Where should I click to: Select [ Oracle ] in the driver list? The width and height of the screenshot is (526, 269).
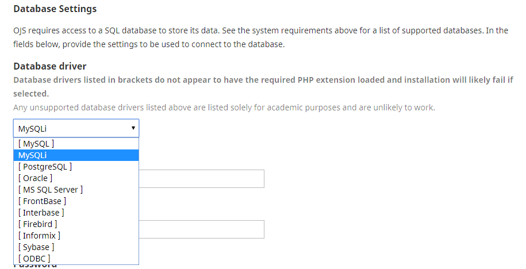(36, 178)
